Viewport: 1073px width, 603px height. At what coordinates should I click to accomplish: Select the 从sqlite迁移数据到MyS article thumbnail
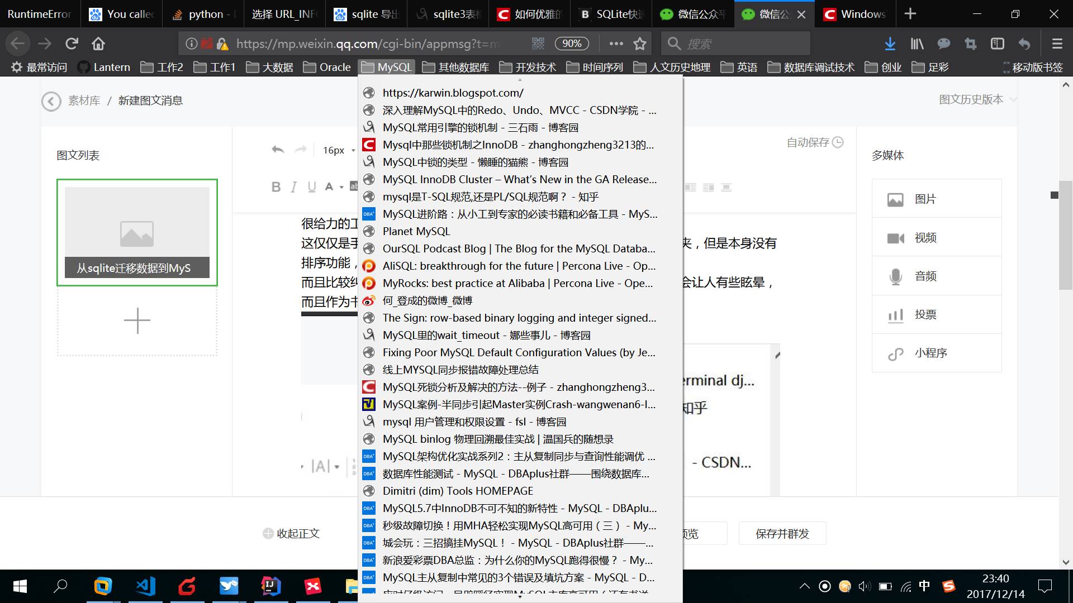pos(136,232)
